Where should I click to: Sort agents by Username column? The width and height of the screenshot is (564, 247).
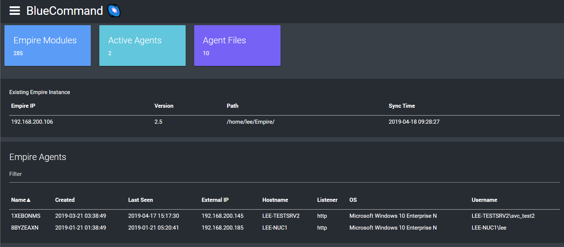[x=484, y=200]
